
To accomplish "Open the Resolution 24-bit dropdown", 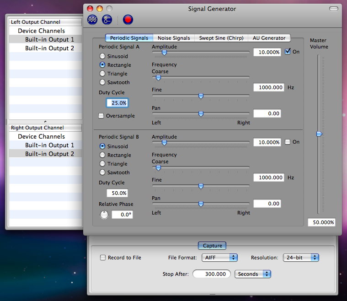I will click(301, 258).
